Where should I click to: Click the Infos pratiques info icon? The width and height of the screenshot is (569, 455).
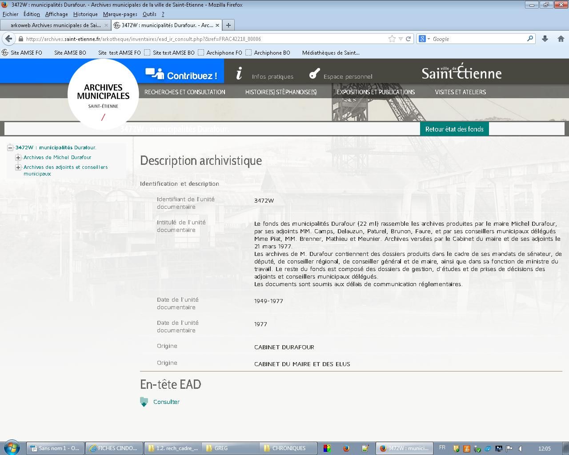point(239,74)
